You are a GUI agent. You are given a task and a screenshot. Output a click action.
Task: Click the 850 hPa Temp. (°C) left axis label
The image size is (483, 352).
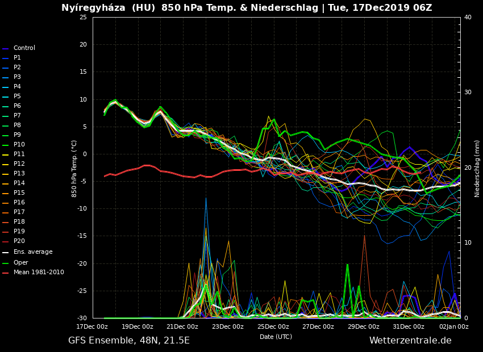pos(74,168)
